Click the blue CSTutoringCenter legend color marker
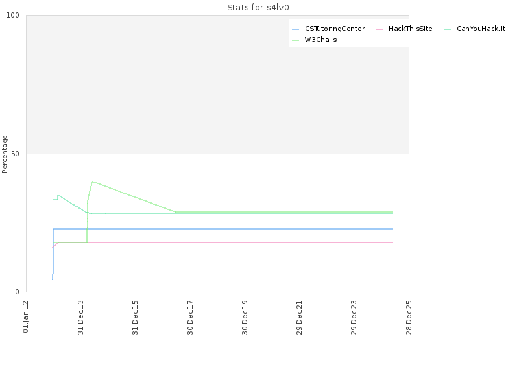The image size is (519, 389). click(x=296, y=30)
